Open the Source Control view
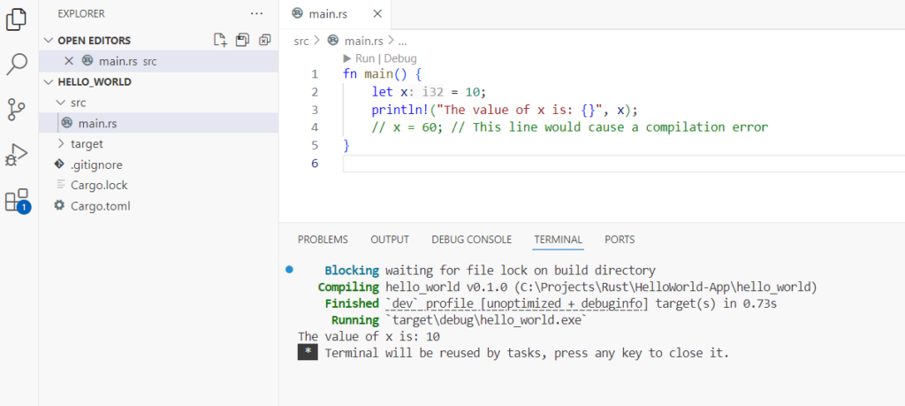 point(16,109)
